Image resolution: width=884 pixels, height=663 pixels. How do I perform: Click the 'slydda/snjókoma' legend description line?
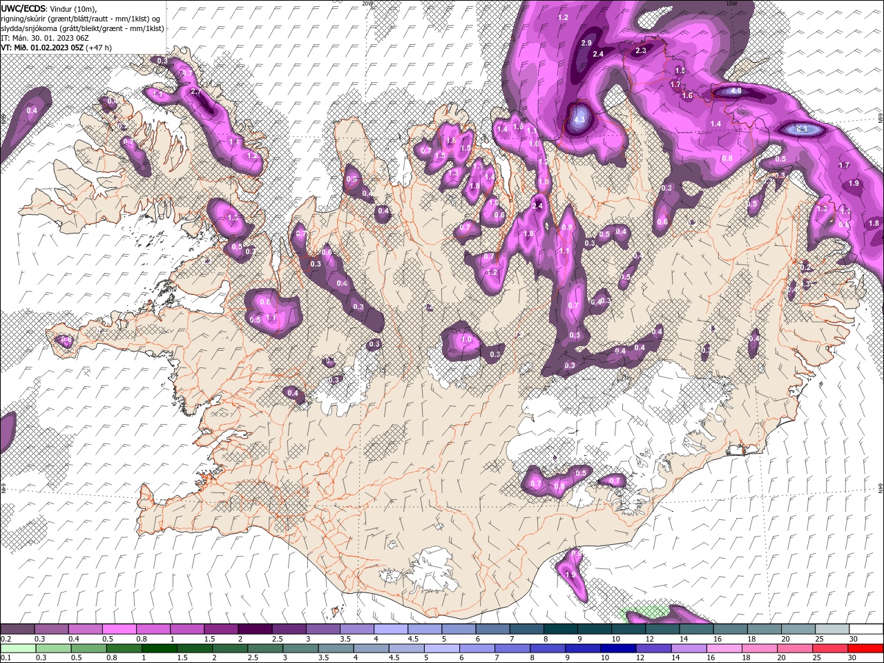[82, 28]
